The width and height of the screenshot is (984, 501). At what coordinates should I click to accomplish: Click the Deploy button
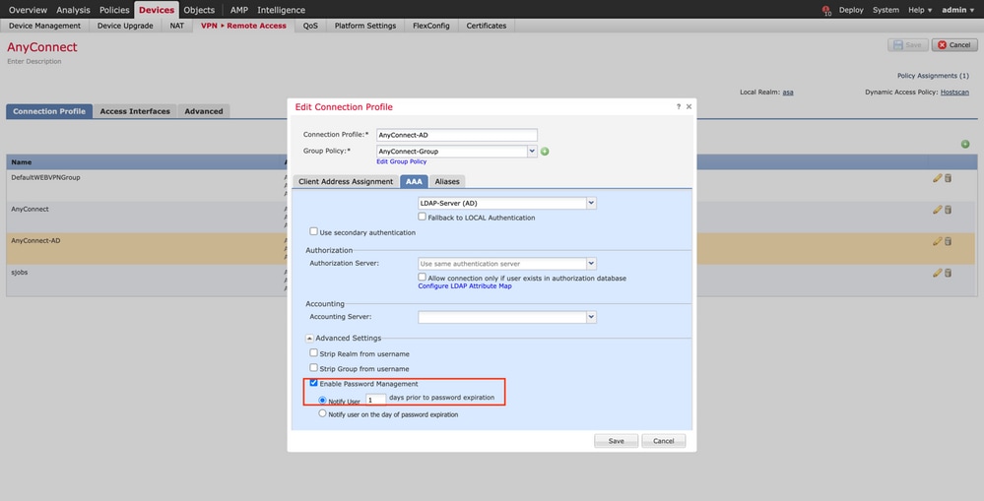851,10
